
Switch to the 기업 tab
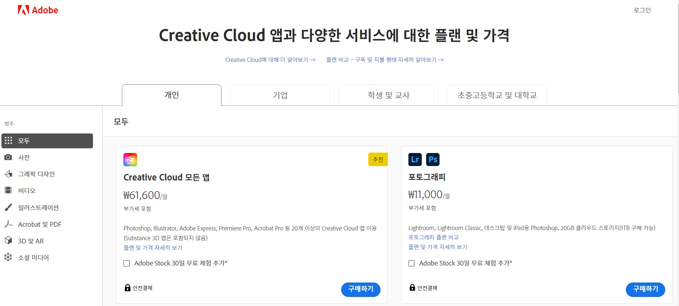coord(280,95)
